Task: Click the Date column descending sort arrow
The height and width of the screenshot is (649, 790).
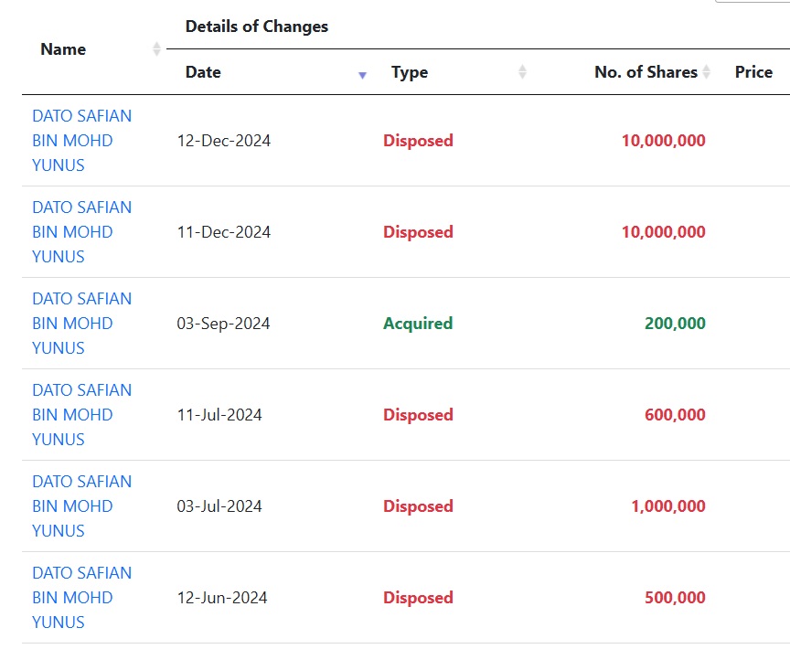Action: click(362, 76)
